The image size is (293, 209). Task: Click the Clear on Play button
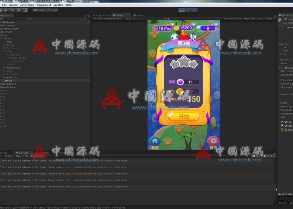click(x=22, y=156)
